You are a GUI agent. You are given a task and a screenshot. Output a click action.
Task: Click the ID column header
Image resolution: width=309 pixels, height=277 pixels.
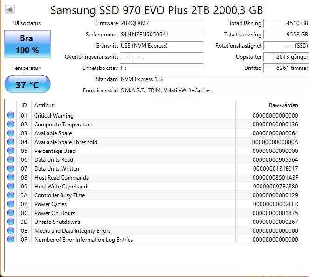click(24, 105)
